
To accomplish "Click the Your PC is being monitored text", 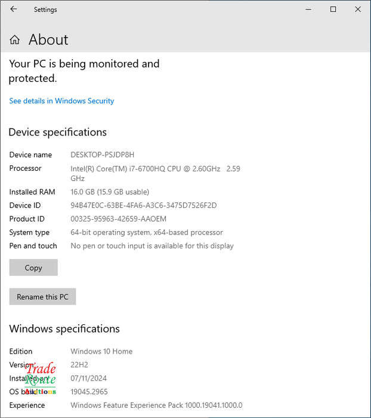I will coord(84,71).
